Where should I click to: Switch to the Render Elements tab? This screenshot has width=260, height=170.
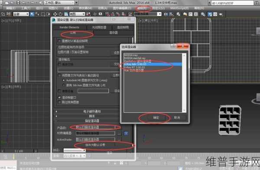click(69, 27)
